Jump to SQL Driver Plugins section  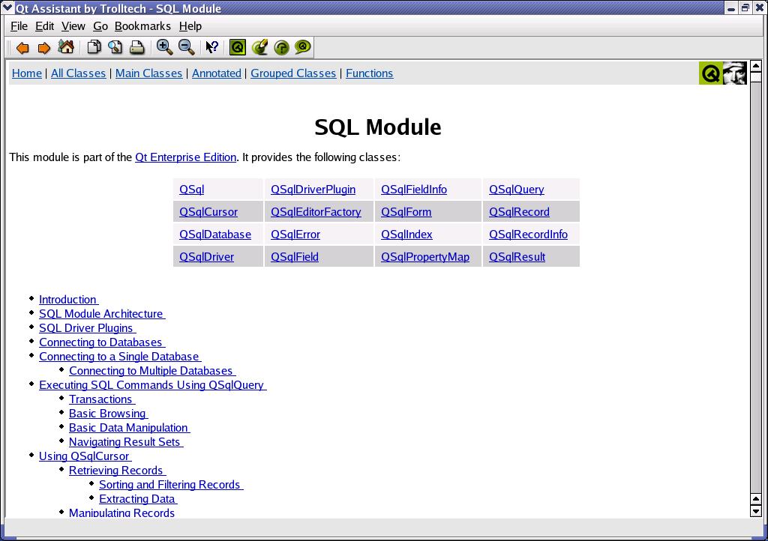(87, 327)
